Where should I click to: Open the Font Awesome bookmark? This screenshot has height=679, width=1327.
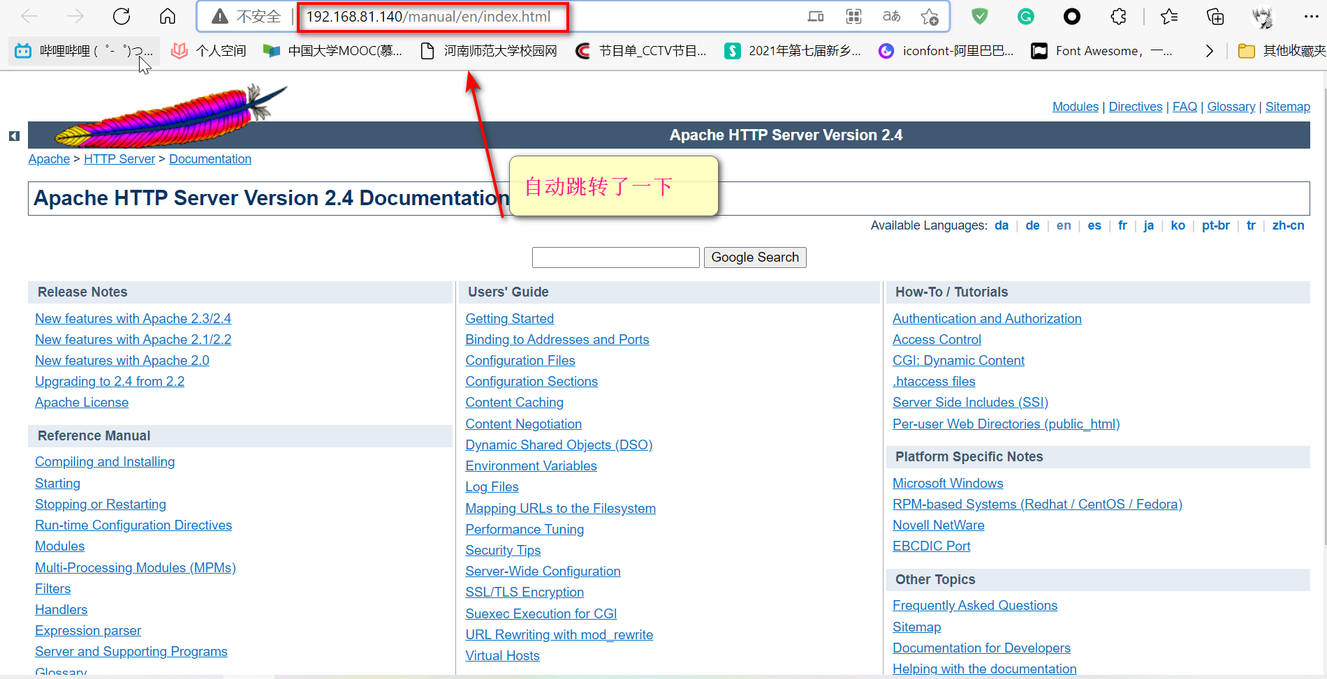(x=1102, y=51)
